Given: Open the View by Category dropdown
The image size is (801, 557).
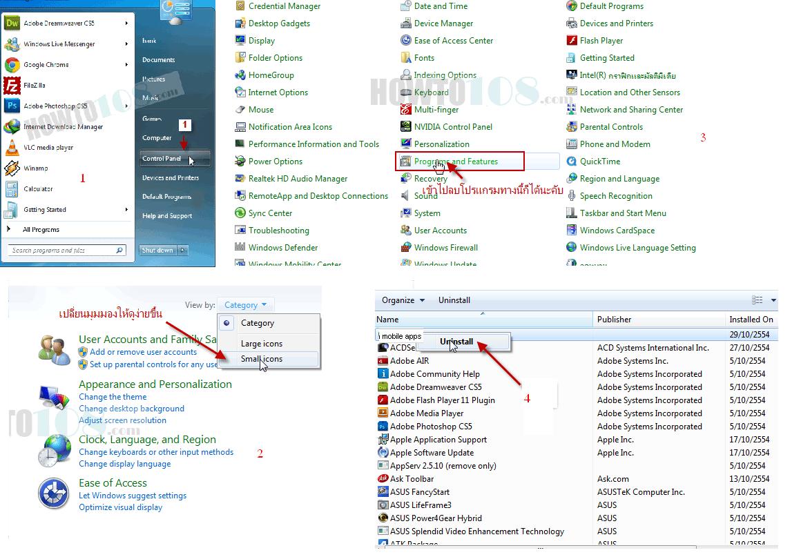Looking at the screenshot, I should point(246,305).
